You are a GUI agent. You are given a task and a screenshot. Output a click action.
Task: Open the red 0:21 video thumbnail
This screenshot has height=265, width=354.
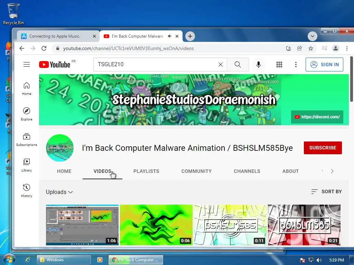click(304, 225)
